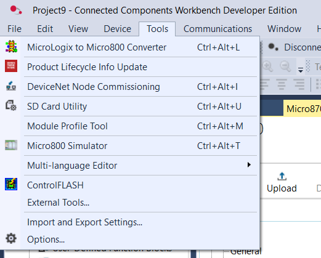Screen dimensions: 321x258
Task: Click the zoom in magnifier icon
Action: (267, 67)
